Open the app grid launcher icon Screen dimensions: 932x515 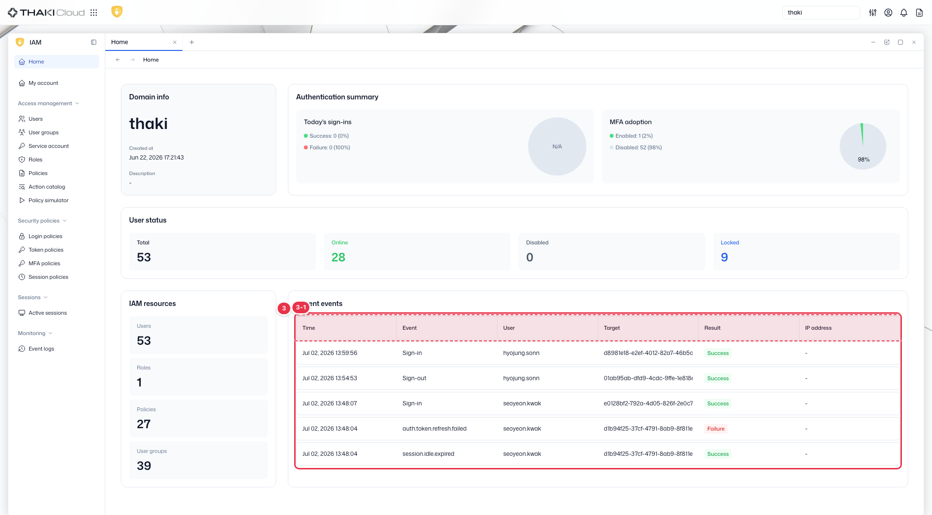94,13
